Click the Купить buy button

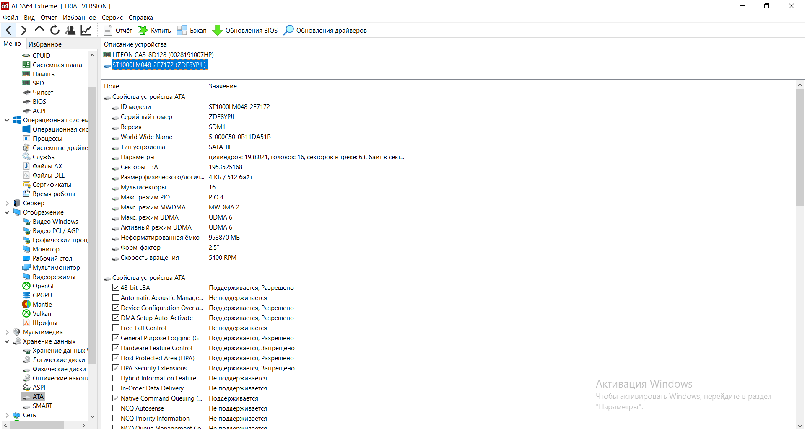[154, 31]
